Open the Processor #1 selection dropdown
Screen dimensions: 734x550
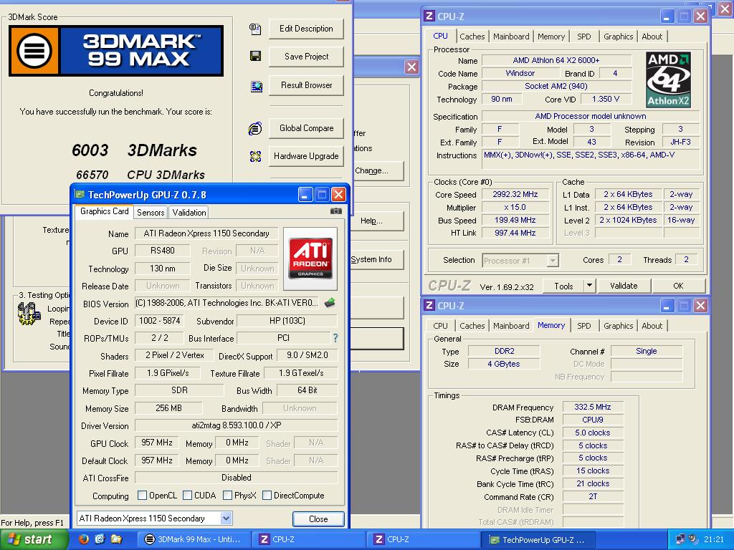(x=553, y=260)
